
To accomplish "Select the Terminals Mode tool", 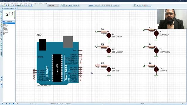I will (1, 27).
